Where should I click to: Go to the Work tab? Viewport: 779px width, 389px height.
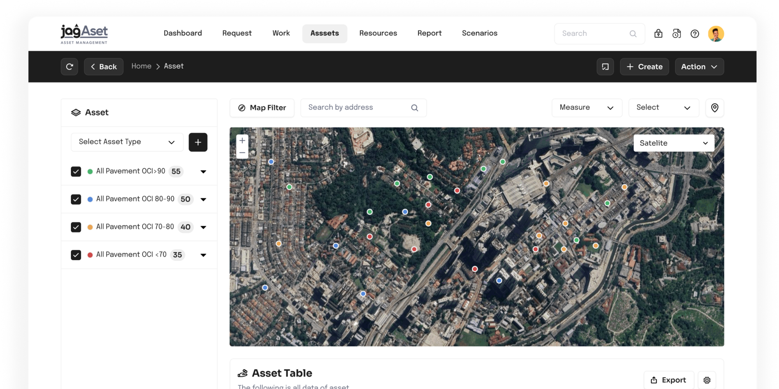(281, 33)
